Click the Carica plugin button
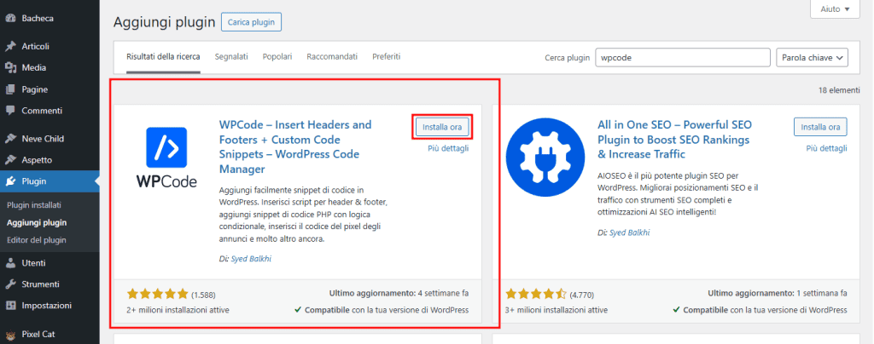Screen dimensions: 874x344 point(252,22)
